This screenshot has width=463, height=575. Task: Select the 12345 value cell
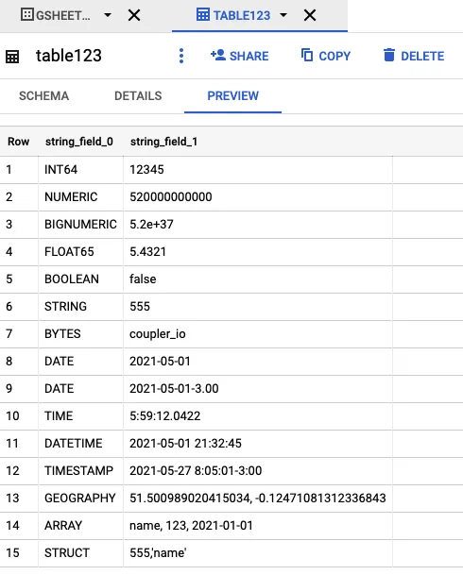pos(258,170)
